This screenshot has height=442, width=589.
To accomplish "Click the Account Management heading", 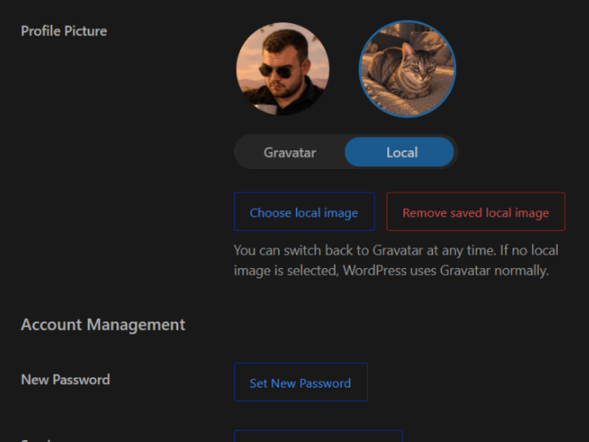I will point(103,325).
